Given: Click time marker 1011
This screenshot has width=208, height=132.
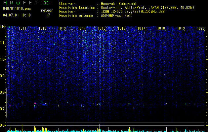Looking at the screenshot, I should (23, 28).
